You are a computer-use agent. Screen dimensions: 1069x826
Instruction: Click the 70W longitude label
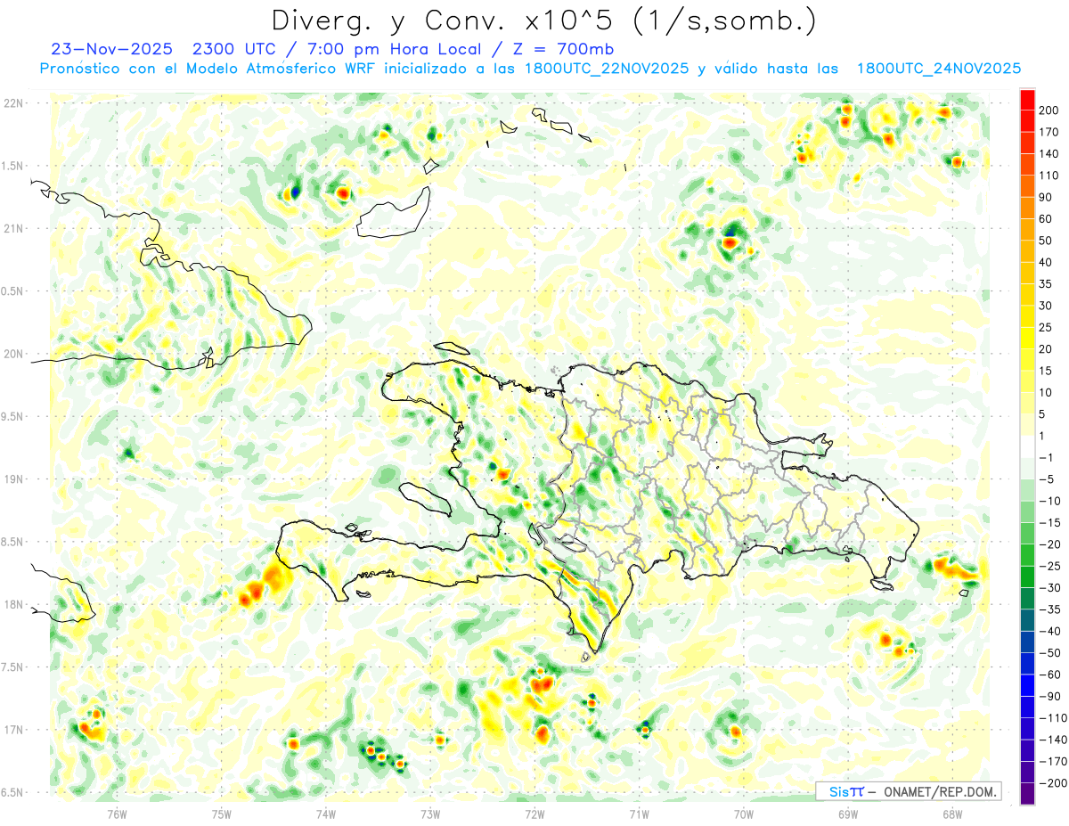[x=744, y=813]
